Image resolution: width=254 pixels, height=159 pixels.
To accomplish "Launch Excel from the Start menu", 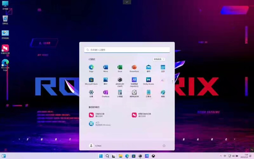I will 120,68.
